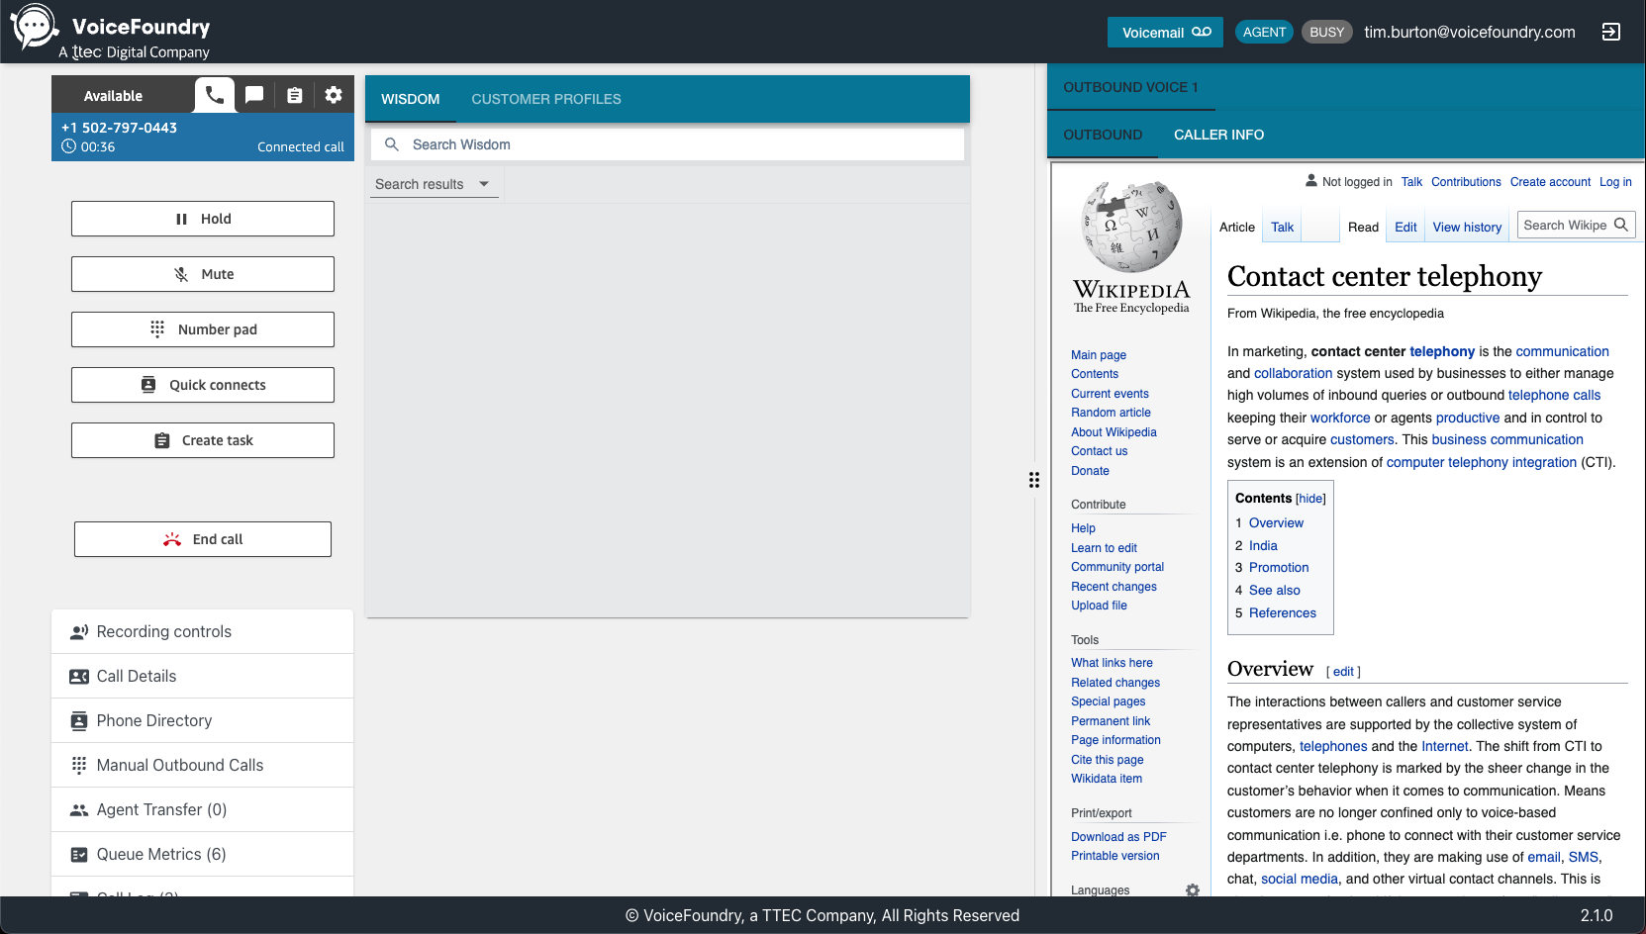Open Printable version link
This screenshot has width=1646, height=934.
1115,856
